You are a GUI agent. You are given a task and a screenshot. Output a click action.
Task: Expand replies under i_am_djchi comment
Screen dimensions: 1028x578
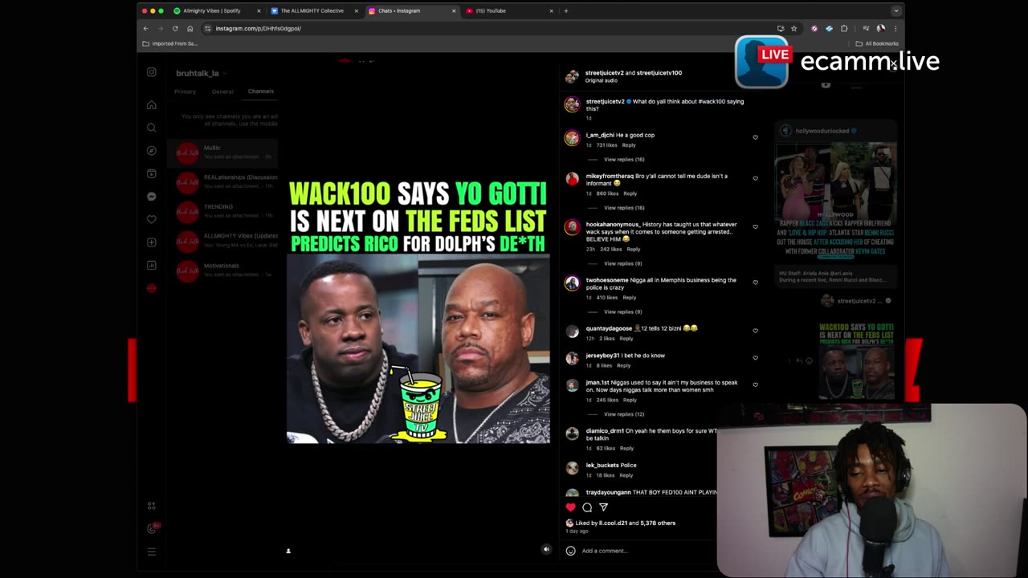624,159
